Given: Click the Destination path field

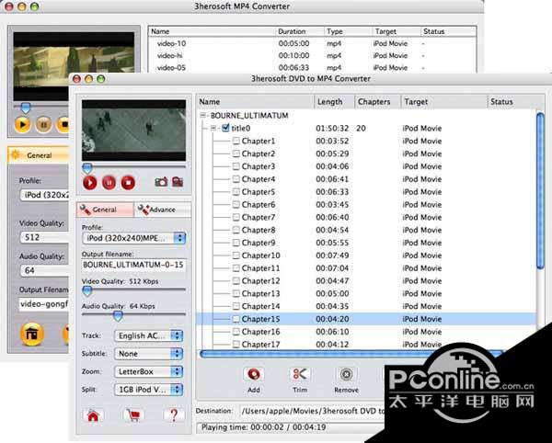Looking at the screenshot, I should (x=313, y=411).
